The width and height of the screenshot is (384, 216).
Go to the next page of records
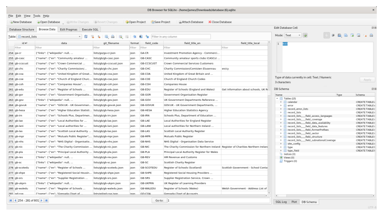[x=41, y=200]
